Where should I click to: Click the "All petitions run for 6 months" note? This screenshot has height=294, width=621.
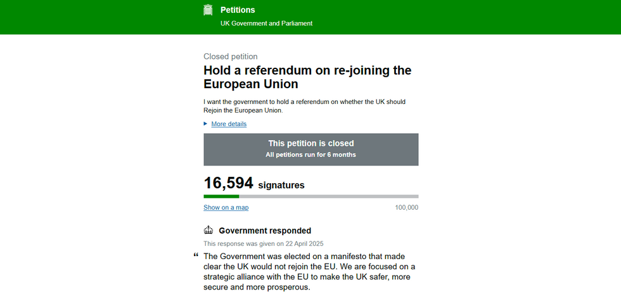[x=310, y=155]
